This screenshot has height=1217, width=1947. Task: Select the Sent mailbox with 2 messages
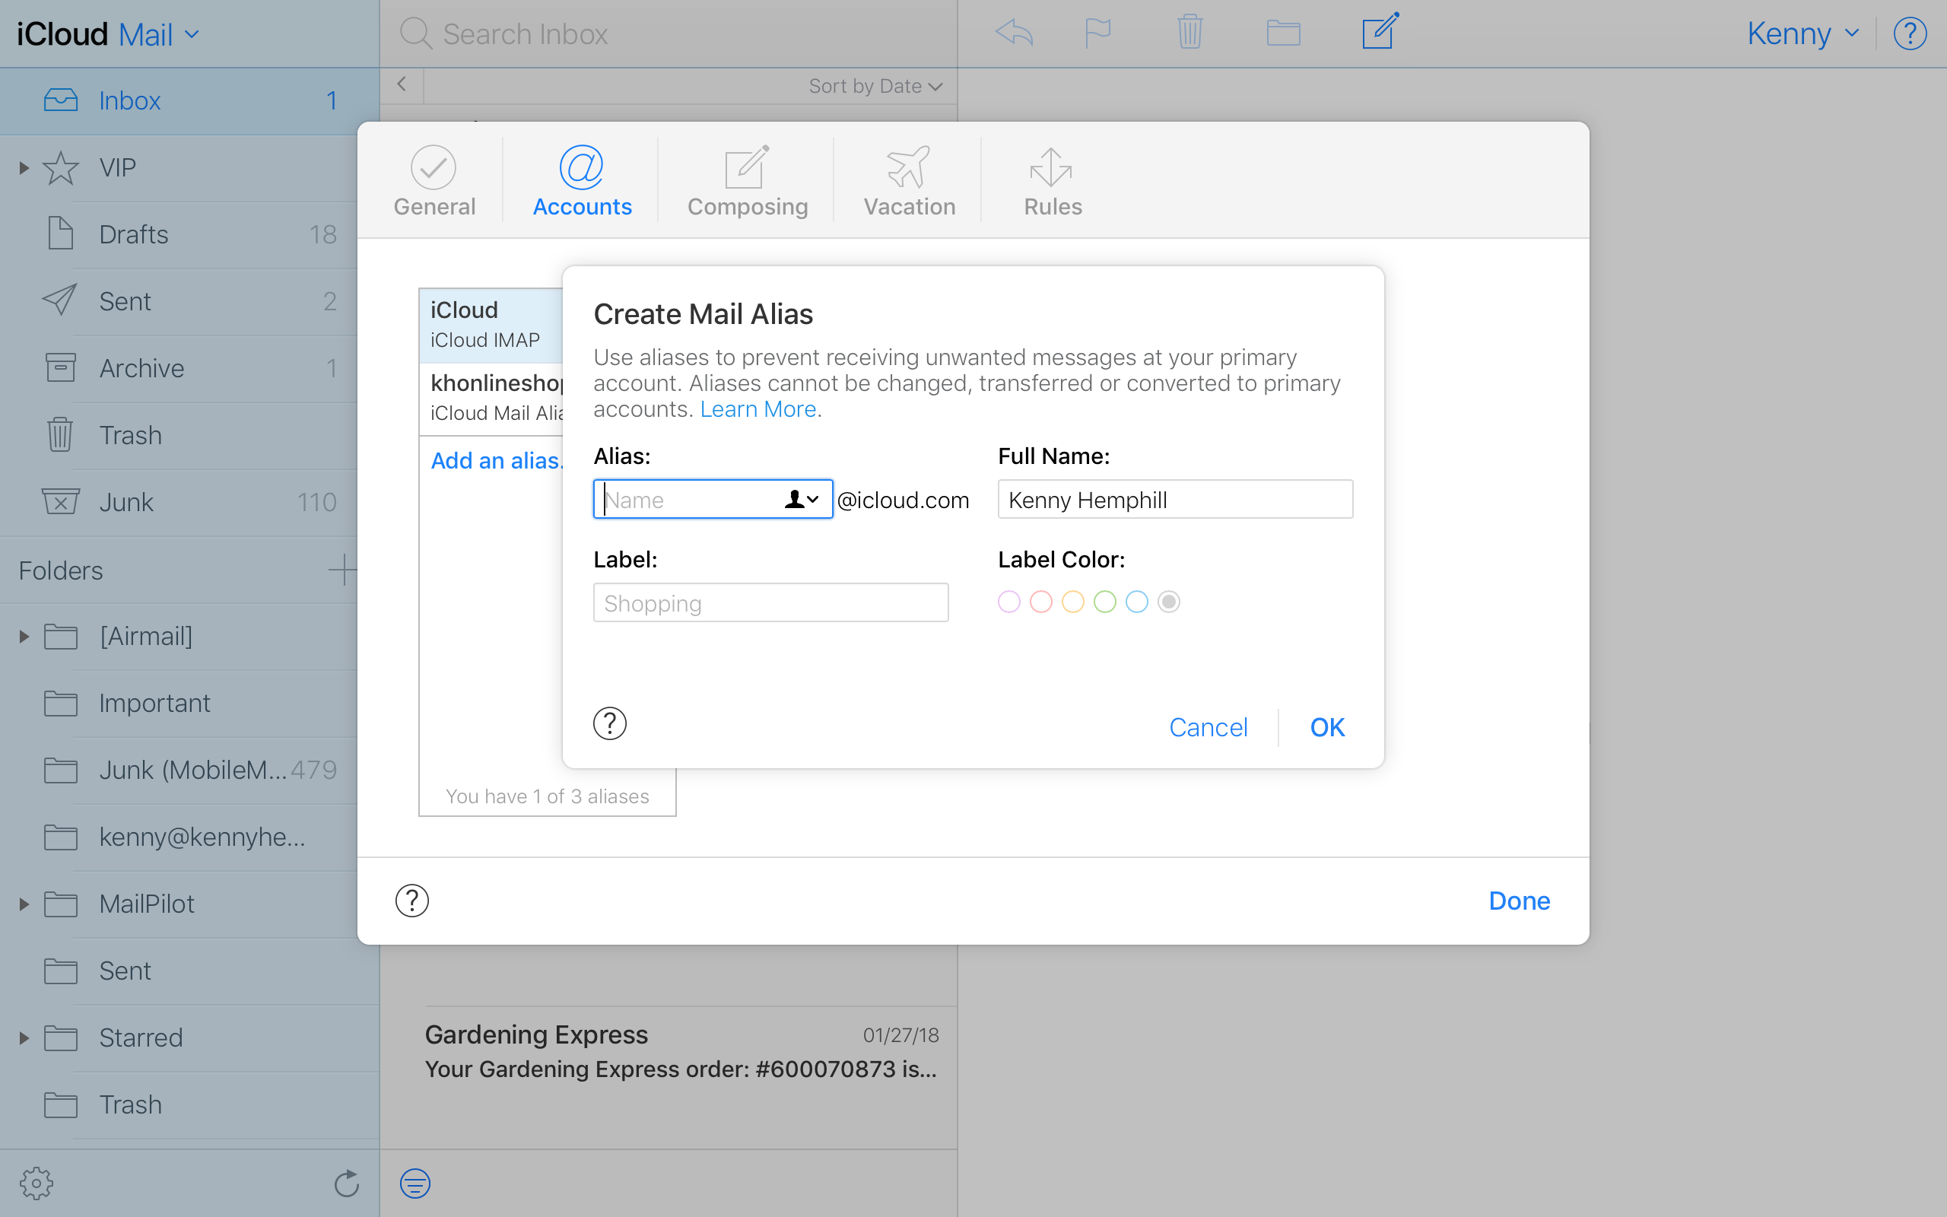190,301
